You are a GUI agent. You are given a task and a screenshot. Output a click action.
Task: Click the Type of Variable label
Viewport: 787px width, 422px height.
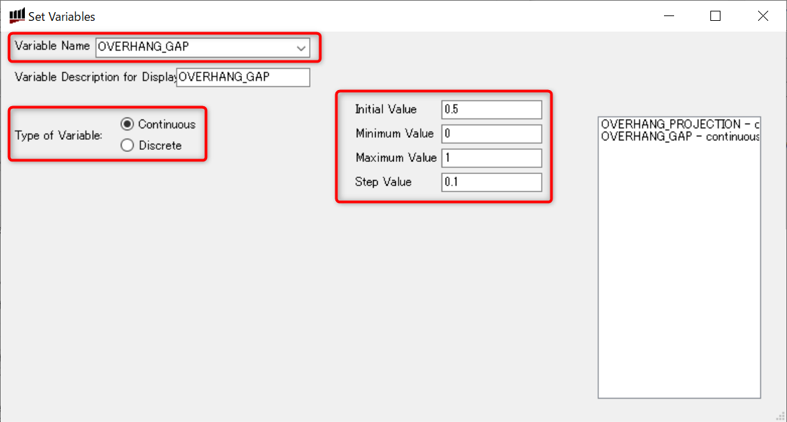(58, 135)
